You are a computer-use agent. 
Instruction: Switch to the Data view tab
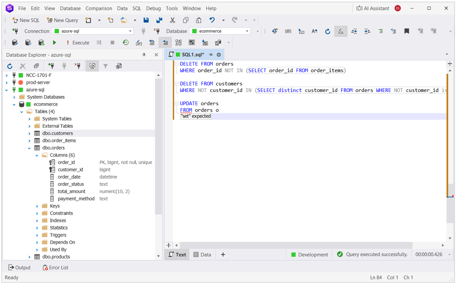coord(202,255)
